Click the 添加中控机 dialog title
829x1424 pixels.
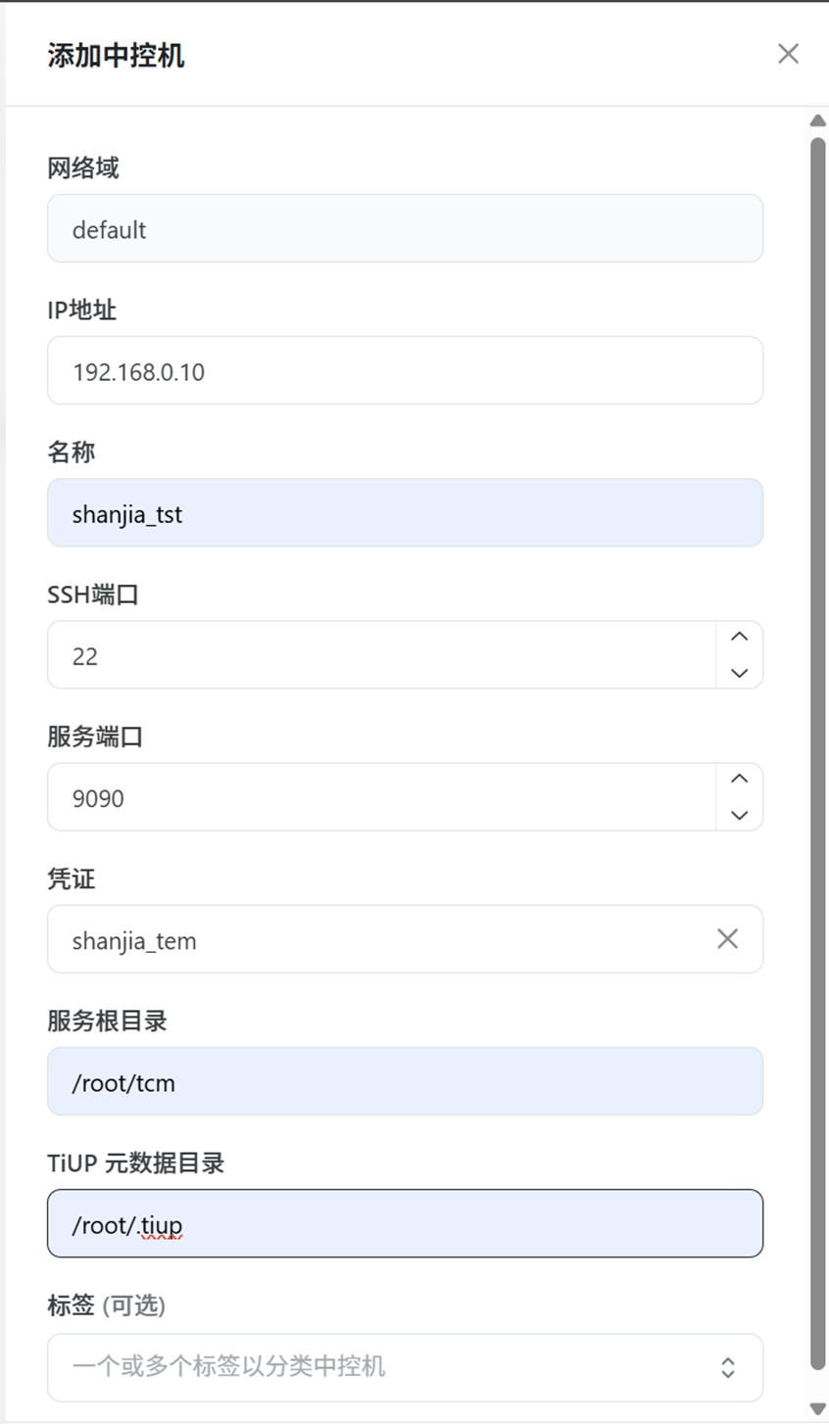point(116,55)
